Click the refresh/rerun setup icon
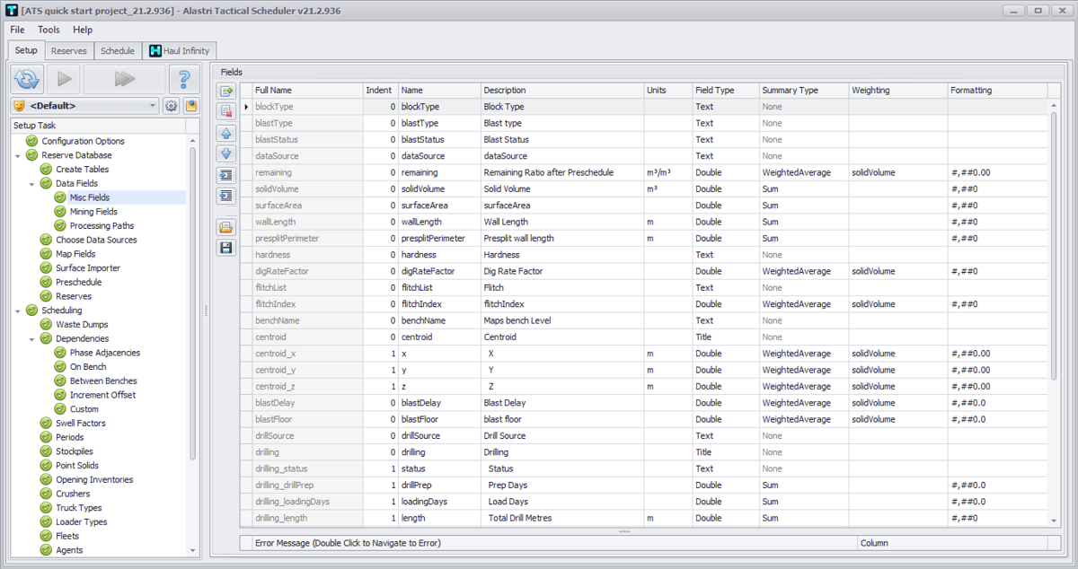This screenshot has width=1078, height=569. (27, 79)
